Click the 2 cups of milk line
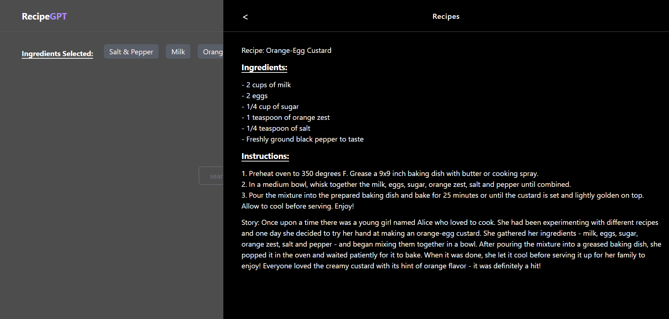Image resolution: width=669 pixels, height=319 pixels. (266, 85)
